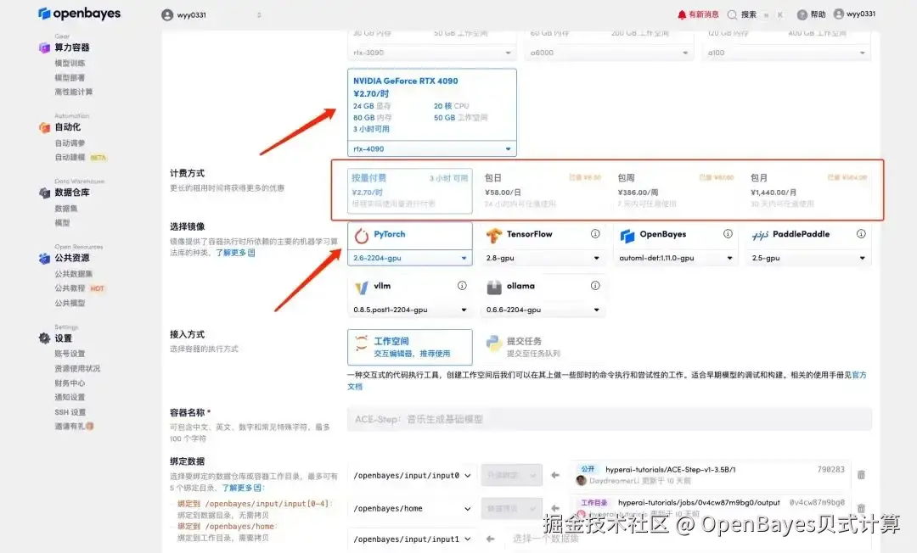
Task: Choose the 提交任务 access mode
Action: pyautogui.click(x=542, y=348)
